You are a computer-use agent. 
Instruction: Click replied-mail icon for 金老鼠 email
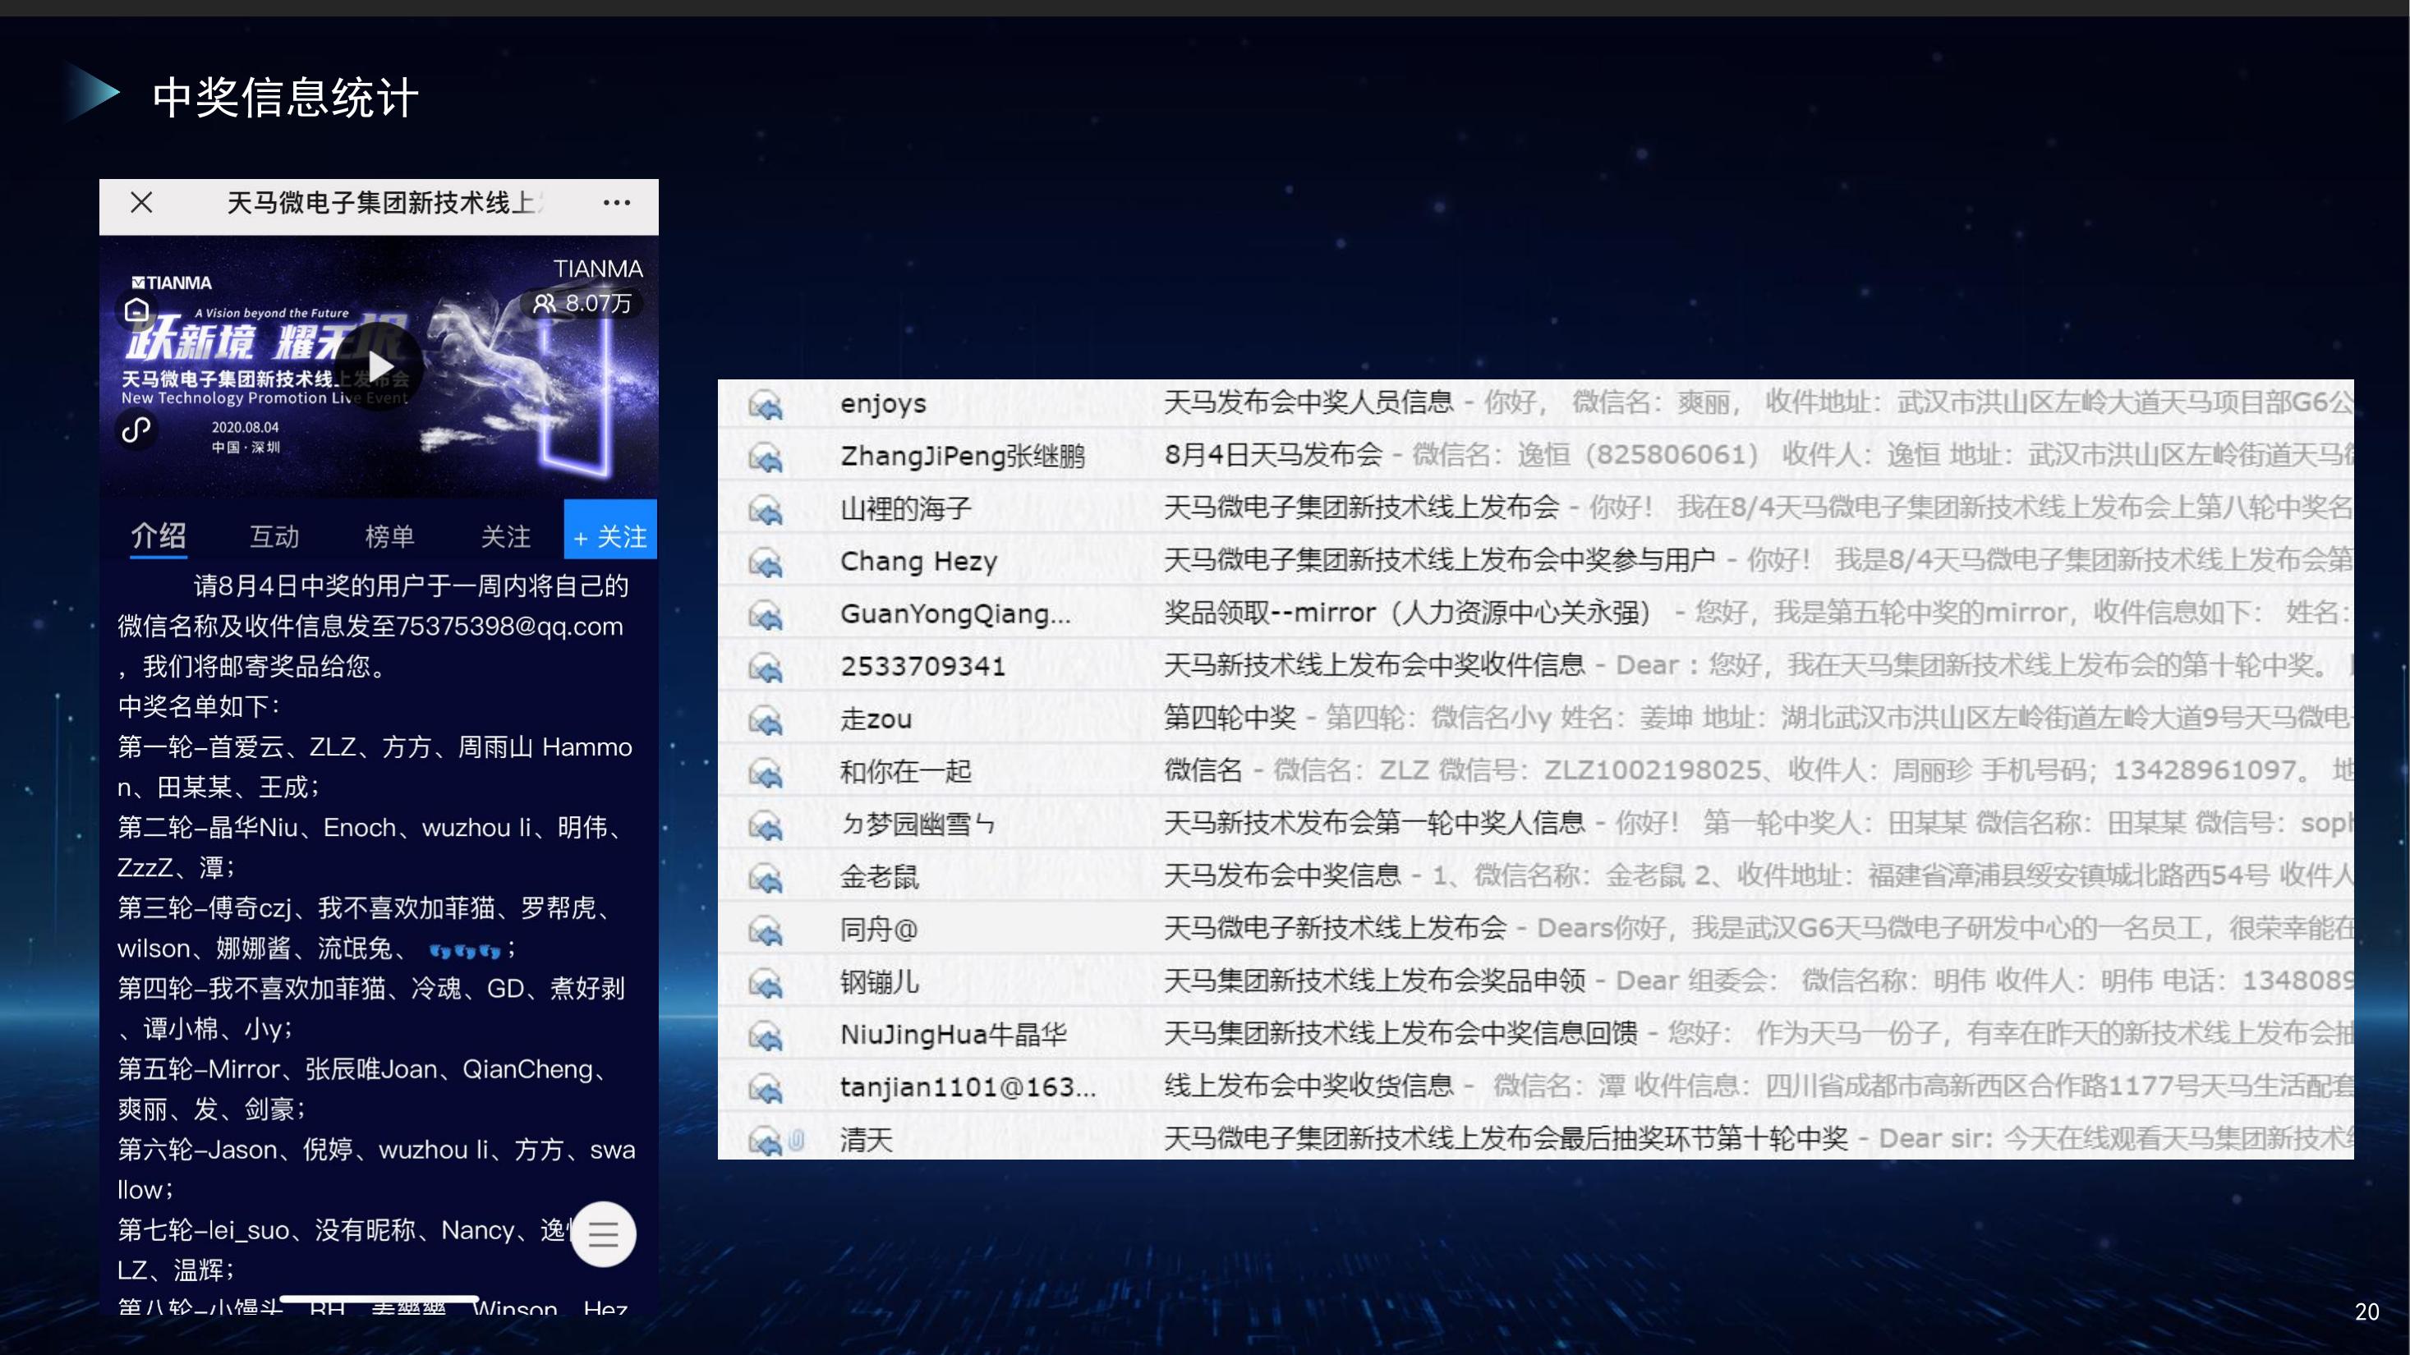[x=766, y=877]
